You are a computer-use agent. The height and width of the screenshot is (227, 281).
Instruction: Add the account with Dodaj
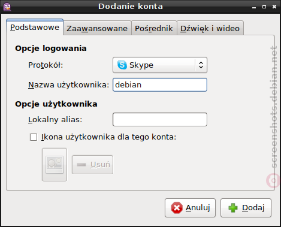pyautogui.click(x=246, y=208)
